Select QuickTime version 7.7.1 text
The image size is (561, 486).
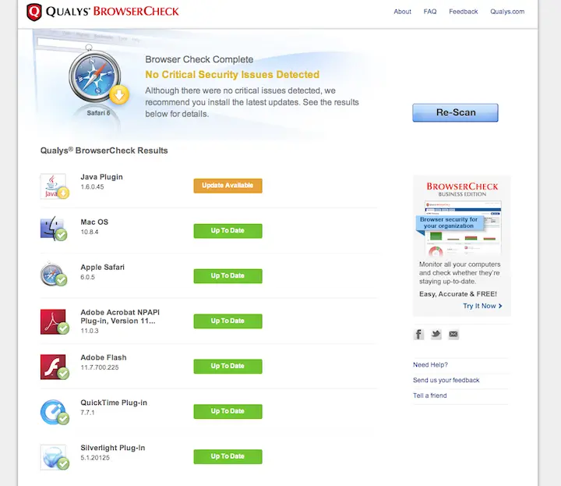tap(87, 412)
